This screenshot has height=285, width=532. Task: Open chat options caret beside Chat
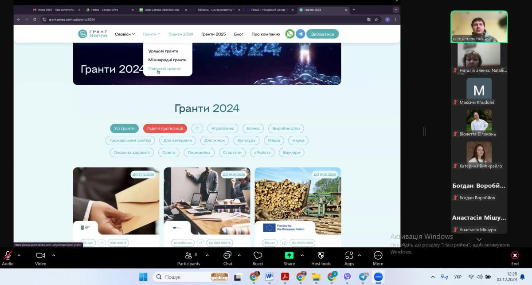(x=239, y=255)
